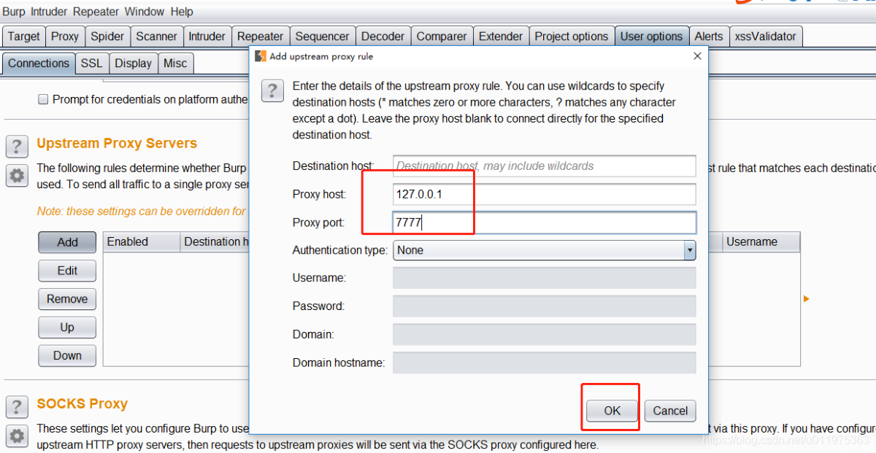Open the Authentication type dropdown
876x453 pixels.
point(545,250)
